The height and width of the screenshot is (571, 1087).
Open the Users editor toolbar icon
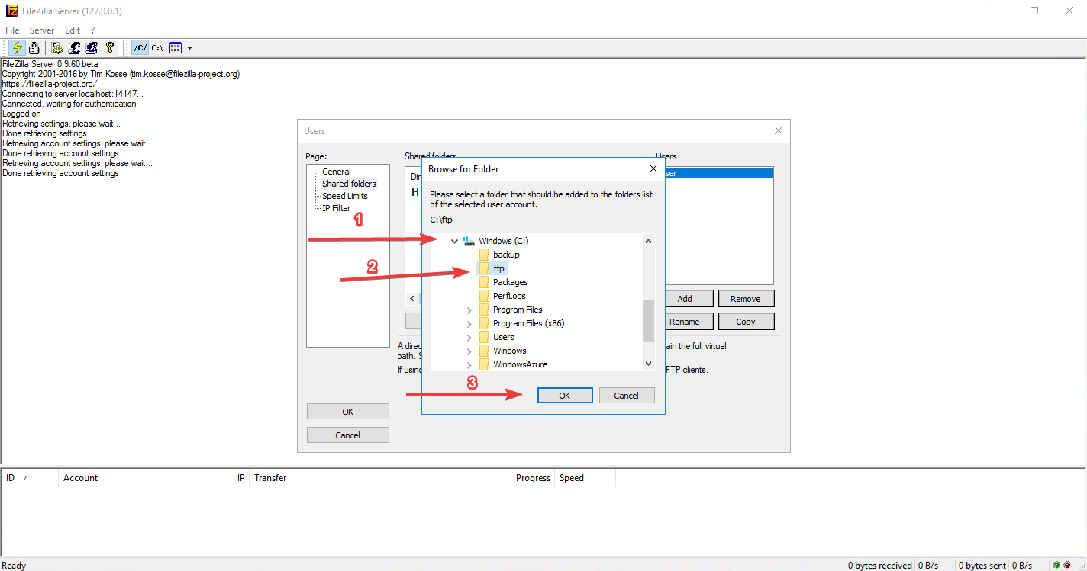[75, 47]
